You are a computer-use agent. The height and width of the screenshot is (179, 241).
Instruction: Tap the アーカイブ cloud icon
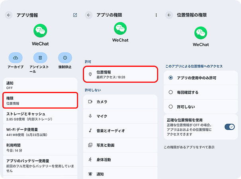pos(16,58)
